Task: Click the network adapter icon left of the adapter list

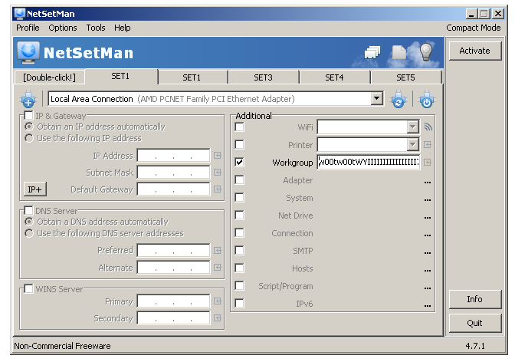Action: pyautogui.click(x=28, y=99)
